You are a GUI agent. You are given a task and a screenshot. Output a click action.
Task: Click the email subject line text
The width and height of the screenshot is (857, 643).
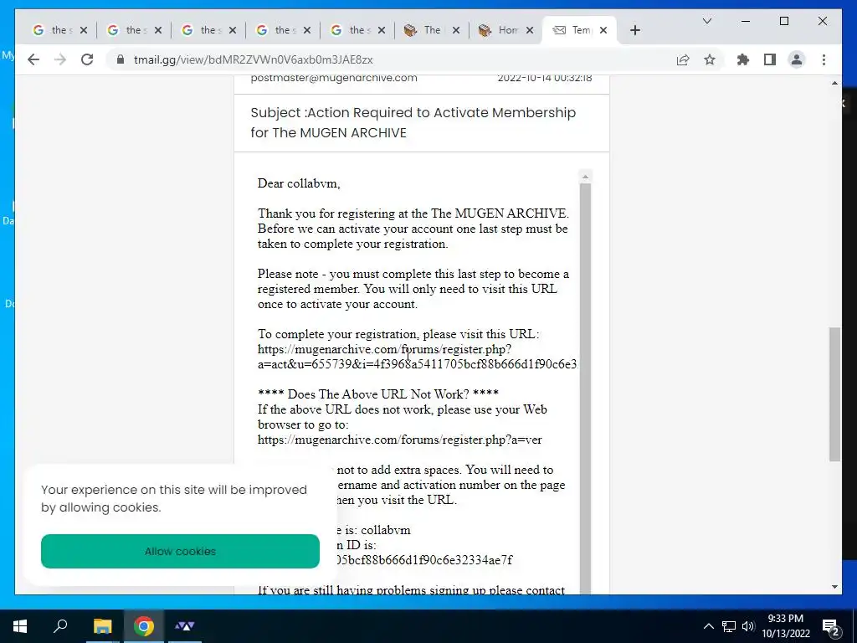[413, 122]
